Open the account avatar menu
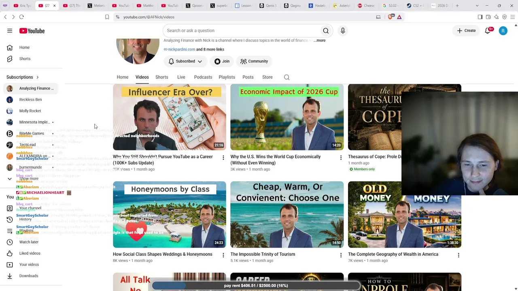This screenshot has height=291, width=518. tap(503, 31)
